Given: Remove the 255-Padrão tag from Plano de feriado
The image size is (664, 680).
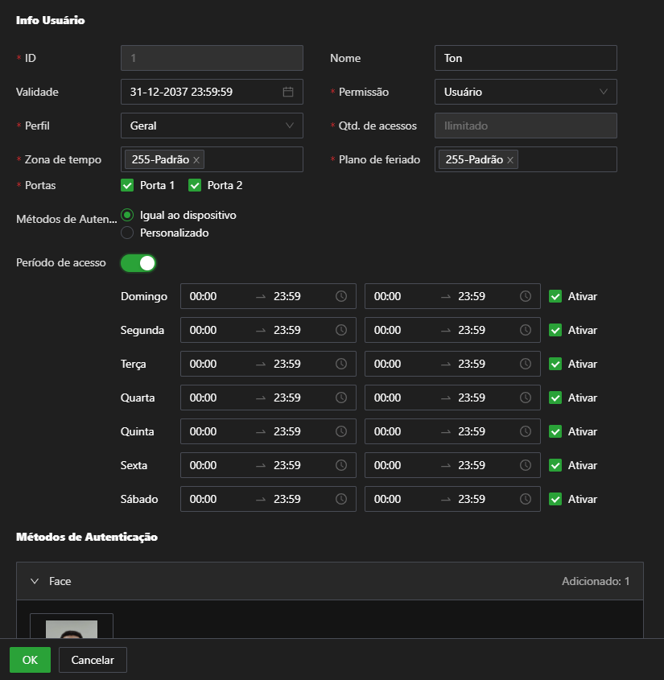Looking at the screenshot, I should click(x=510, y=159).
